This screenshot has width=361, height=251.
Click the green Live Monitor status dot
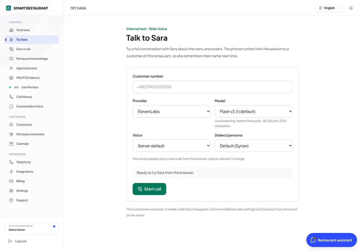(x=10, y=87)
